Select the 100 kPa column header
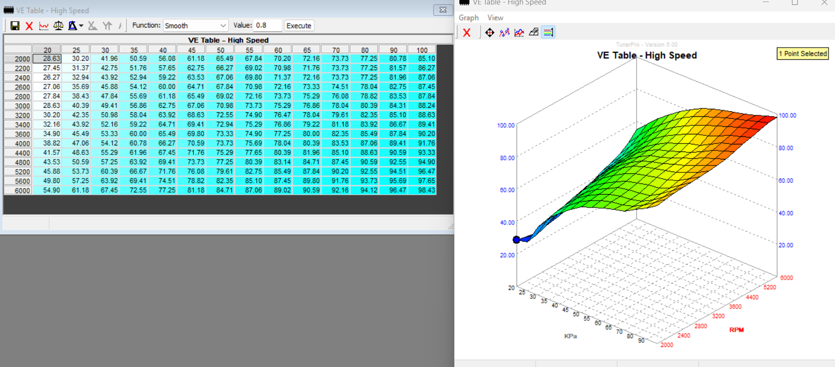 tap(422, 50)
